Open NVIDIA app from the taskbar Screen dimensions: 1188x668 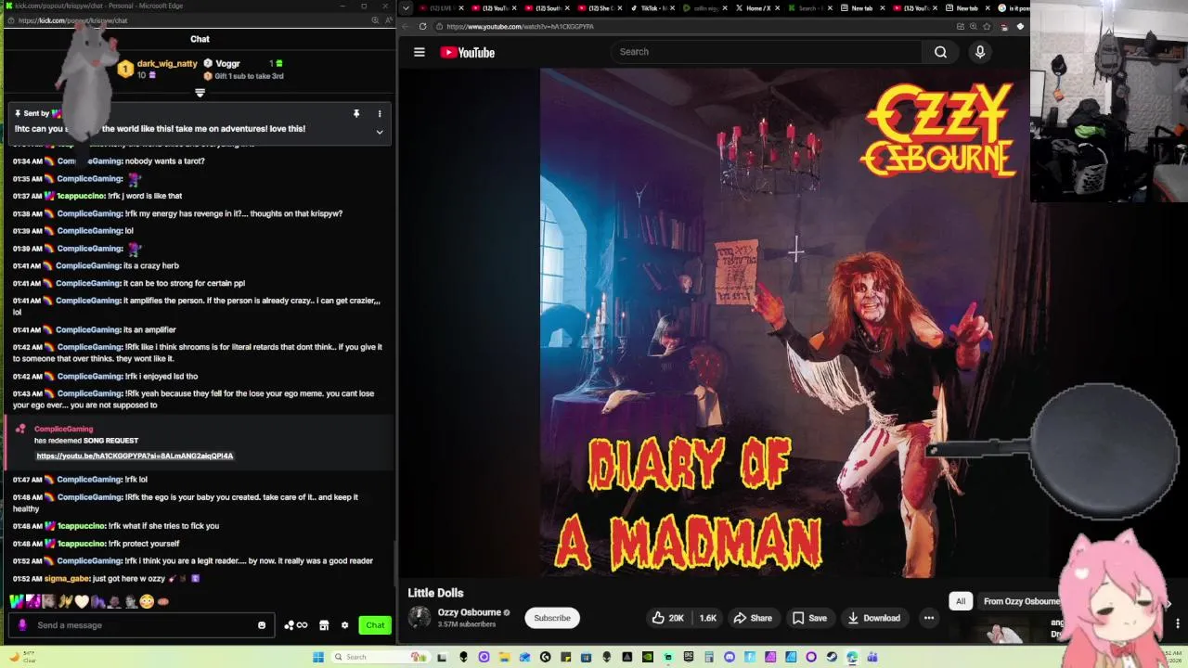pyautogui.click(x=648, y=657)
